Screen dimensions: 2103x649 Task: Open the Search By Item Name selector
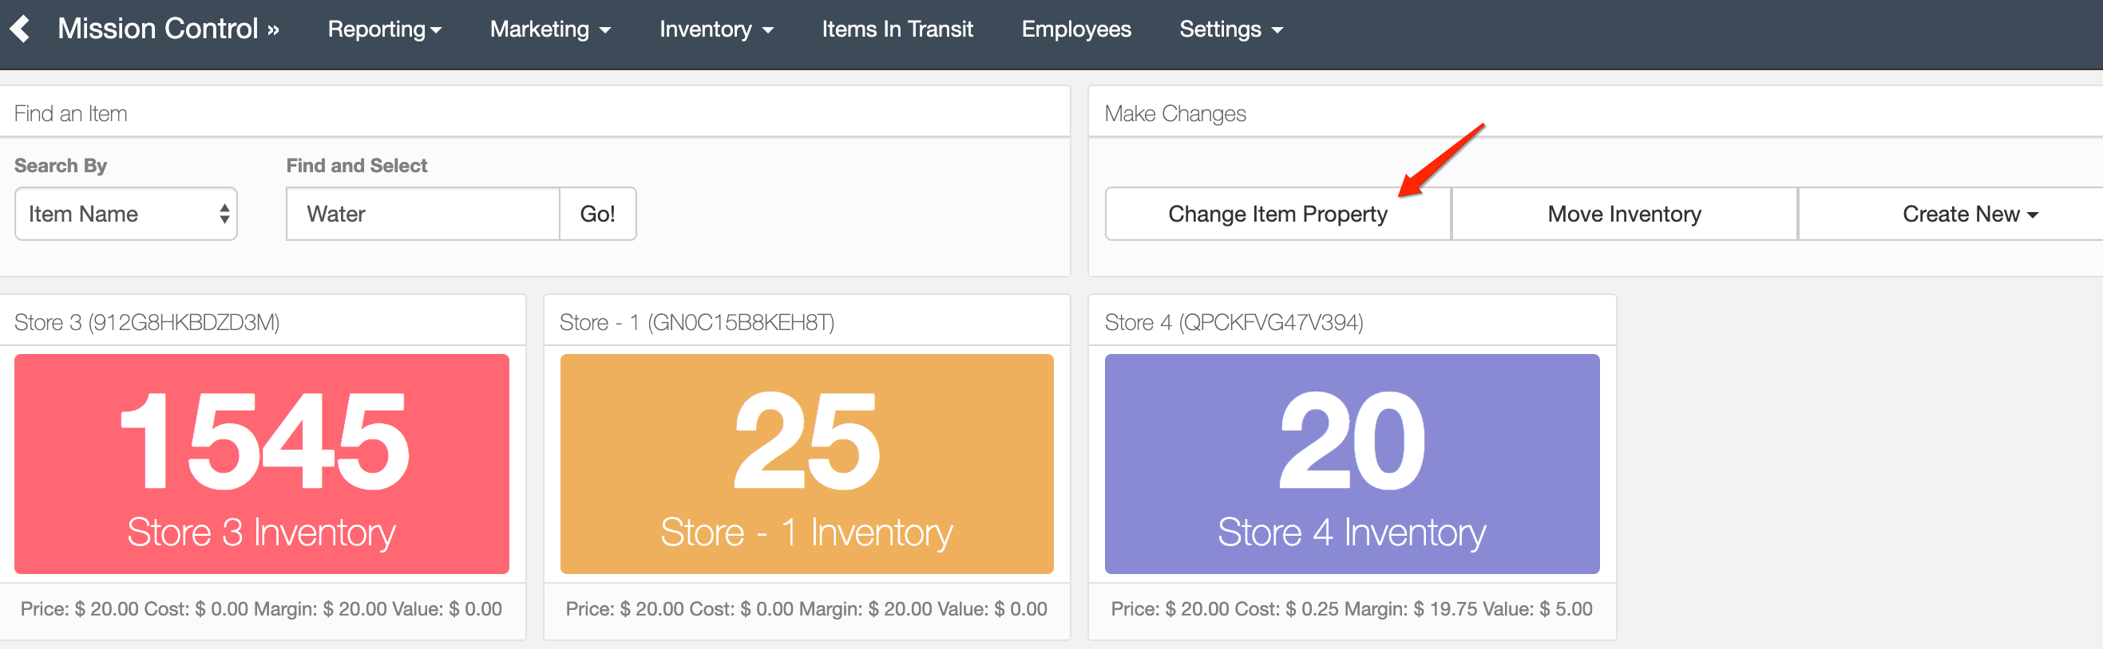125,214
